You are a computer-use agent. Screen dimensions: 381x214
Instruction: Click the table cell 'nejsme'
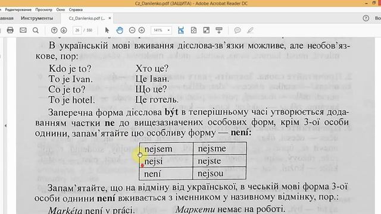tap(220, 149)
